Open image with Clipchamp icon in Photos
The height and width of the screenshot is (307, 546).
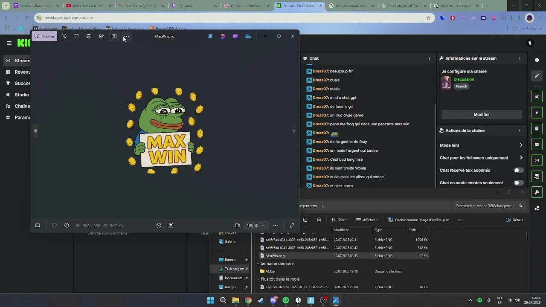coord(235,36)
